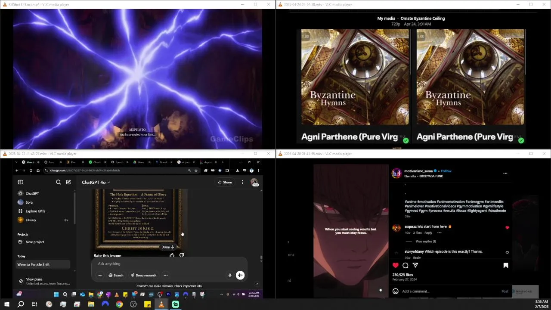
Task: Open the motivanime_sama profile name
Action: [x=418, y=171]
